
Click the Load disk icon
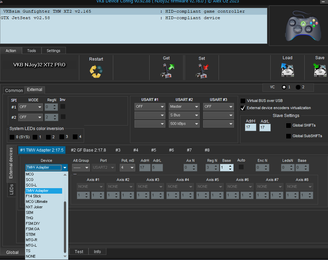point(288,70)
